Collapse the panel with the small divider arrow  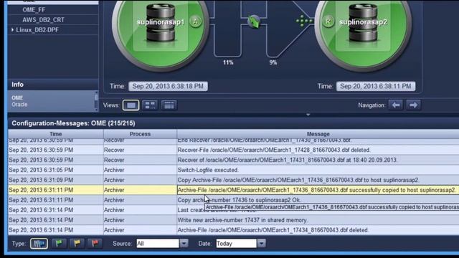click(x=308, y=115)
